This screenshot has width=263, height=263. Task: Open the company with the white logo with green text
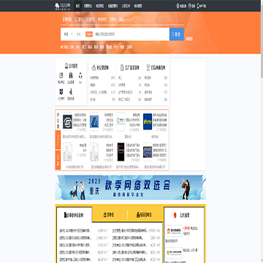coord(121,121)
